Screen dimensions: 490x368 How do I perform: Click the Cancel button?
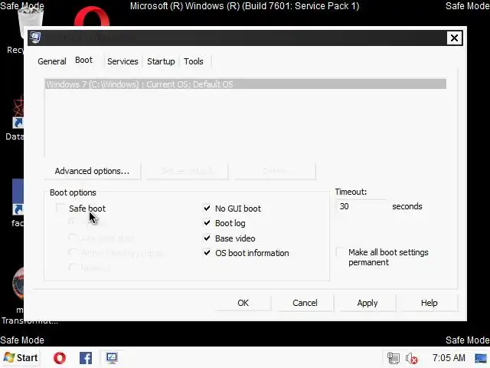[x=305, y=303]
